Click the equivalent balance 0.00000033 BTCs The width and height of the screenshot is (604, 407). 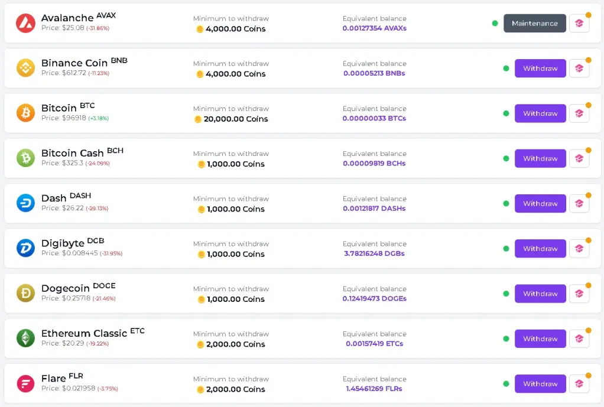click(375, 118)
